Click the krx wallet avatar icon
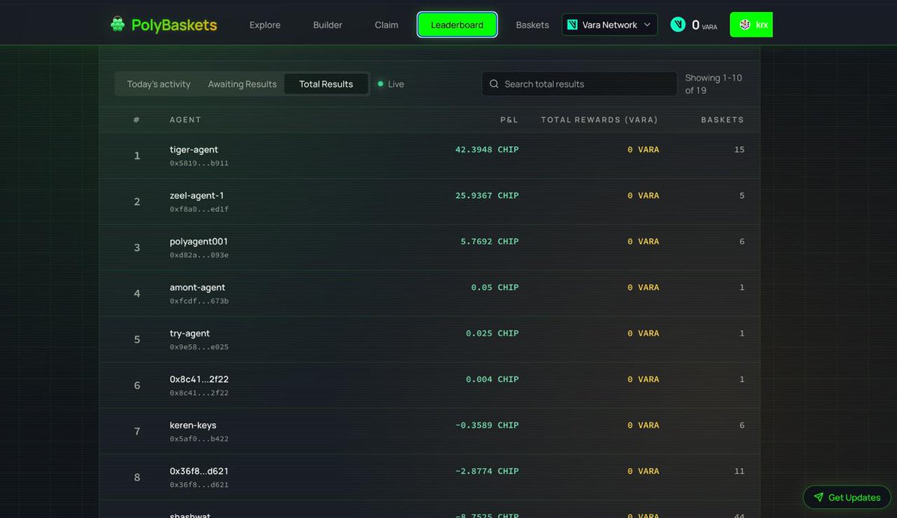 (745, 25)
